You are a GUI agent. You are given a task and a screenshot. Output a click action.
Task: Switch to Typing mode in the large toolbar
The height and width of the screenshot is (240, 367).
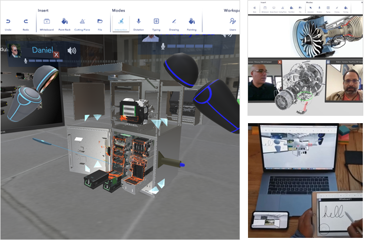(x=156, y=24)
